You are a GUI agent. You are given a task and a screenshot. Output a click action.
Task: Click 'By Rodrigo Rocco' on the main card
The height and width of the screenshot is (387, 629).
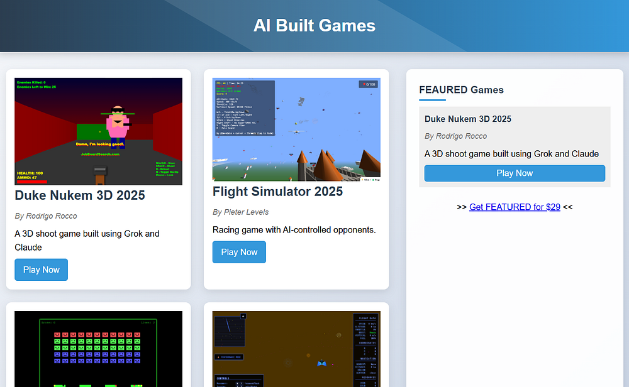[46, 216]
